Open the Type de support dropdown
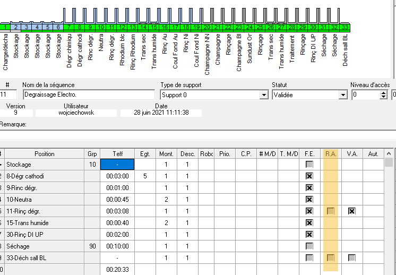The height and width of the screenshot is (275, 396). [264, 95]
